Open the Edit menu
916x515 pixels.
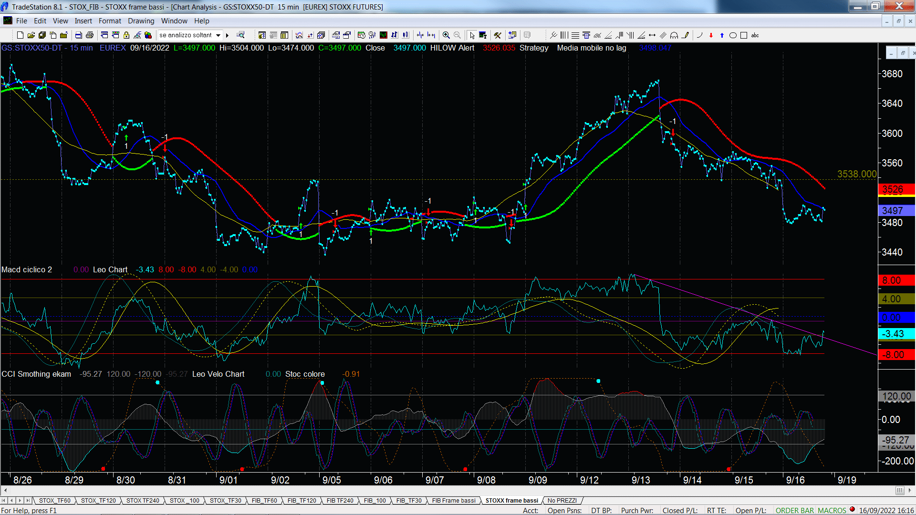[40, 21]
